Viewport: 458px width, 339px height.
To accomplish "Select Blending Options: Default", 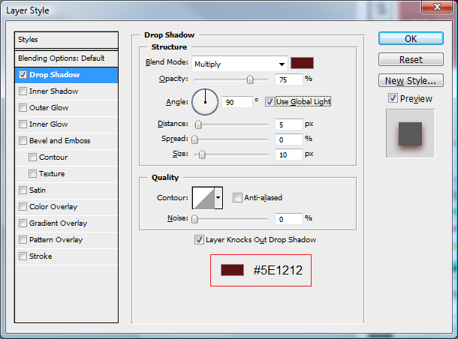I will click(66, 58).
